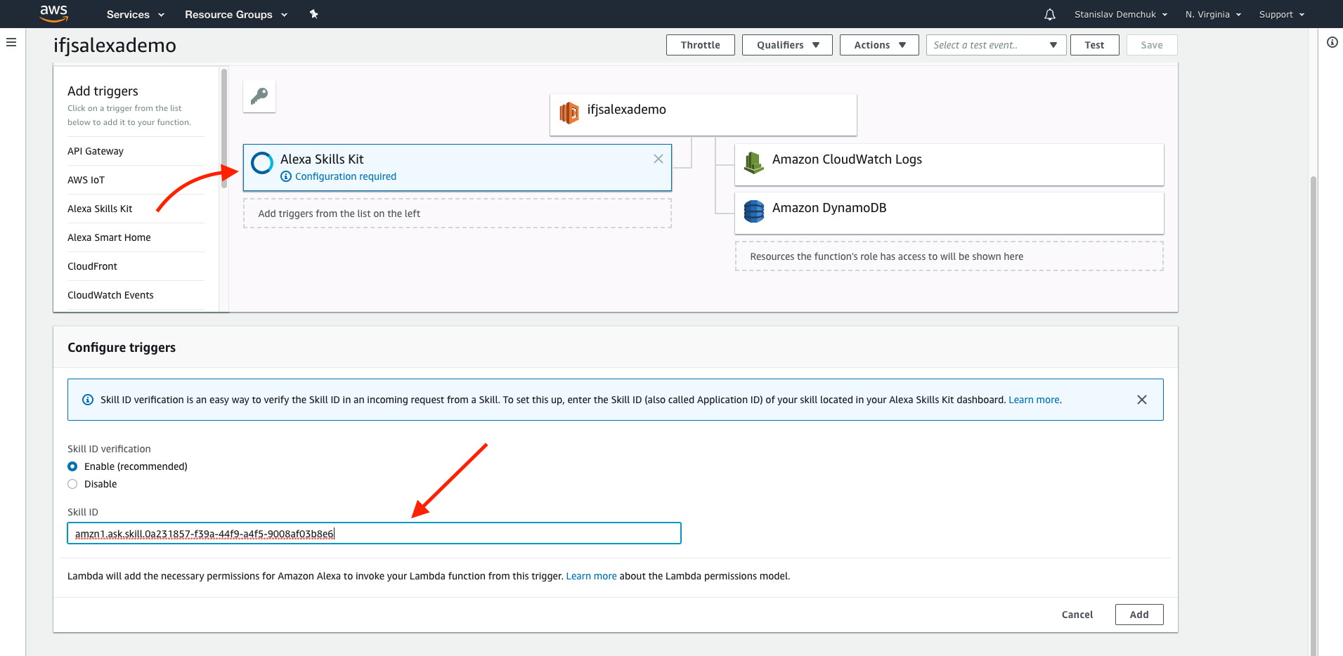Select Enable (recommended) radio button

72,466
